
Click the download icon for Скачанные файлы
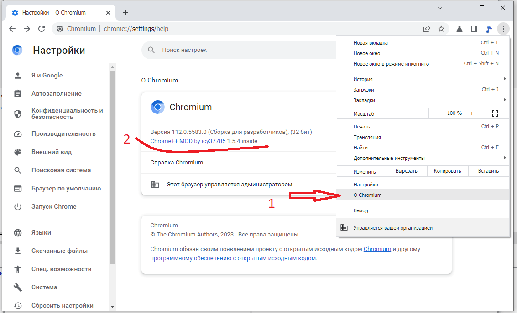18,251
